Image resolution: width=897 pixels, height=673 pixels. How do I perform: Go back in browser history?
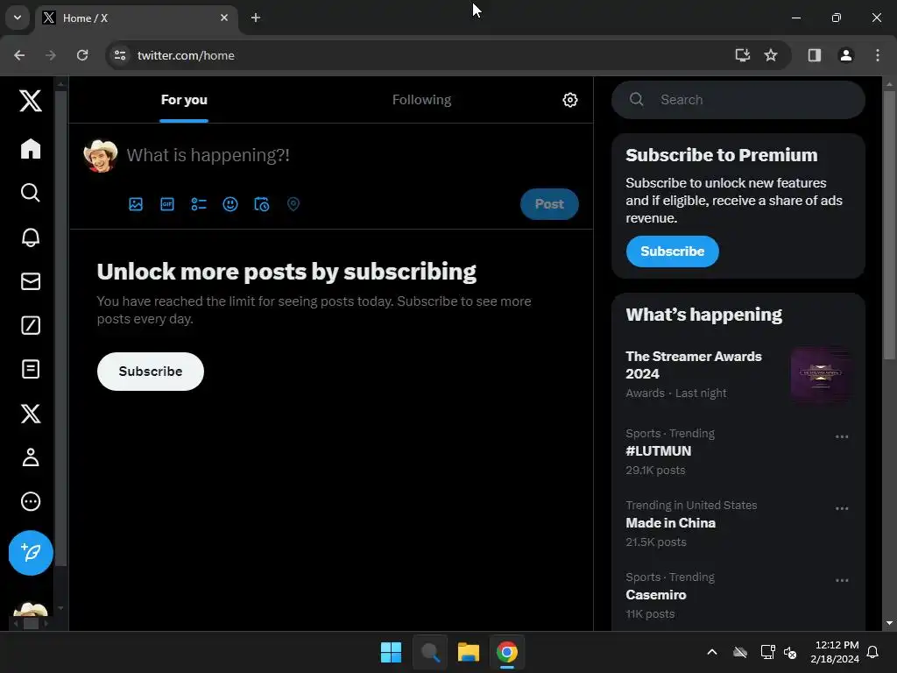tap(19, 55)
